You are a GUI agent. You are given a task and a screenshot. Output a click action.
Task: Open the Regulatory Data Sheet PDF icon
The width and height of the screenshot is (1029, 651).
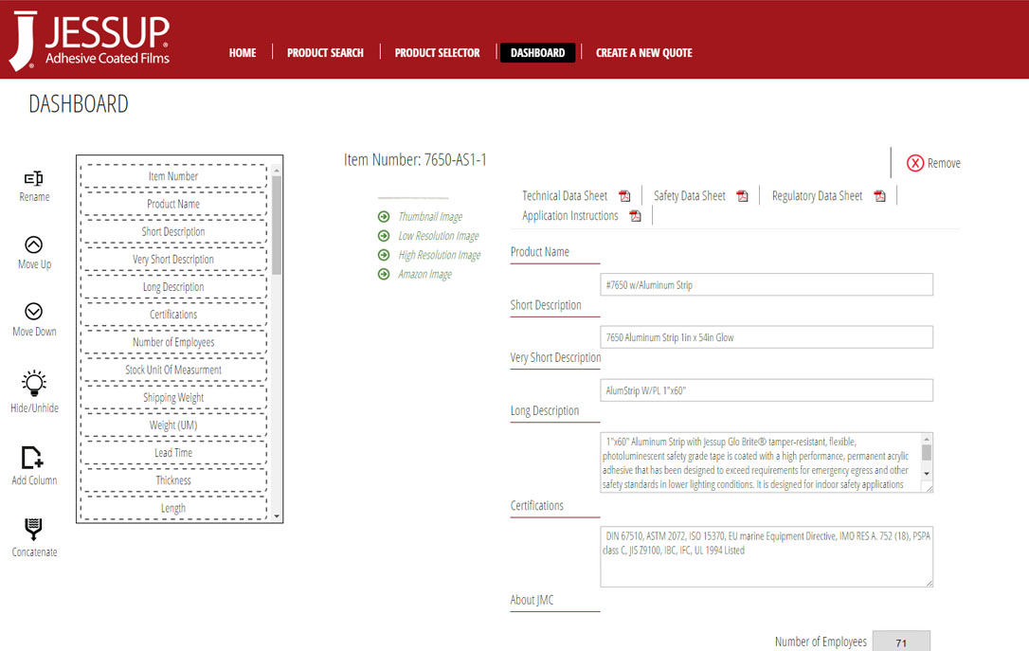[x=880, y=196]
